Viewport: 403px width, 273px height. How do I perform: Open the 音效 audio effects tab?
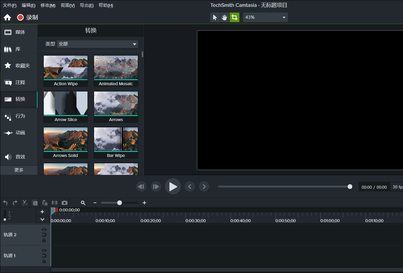[x=19, y=157]
